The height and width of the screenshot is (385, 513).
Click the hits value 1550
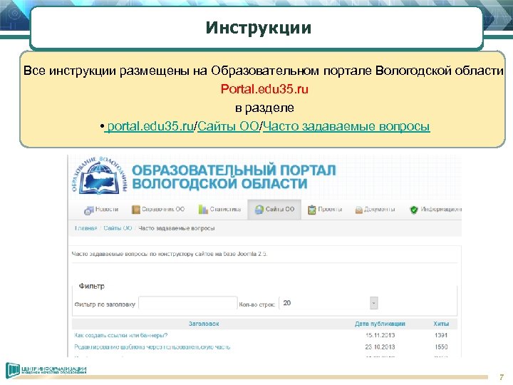click(441, 347)
